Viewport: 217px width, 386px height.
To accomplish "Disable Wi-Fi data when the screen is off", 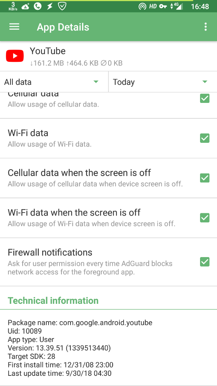I will click(x=205, y=218).
